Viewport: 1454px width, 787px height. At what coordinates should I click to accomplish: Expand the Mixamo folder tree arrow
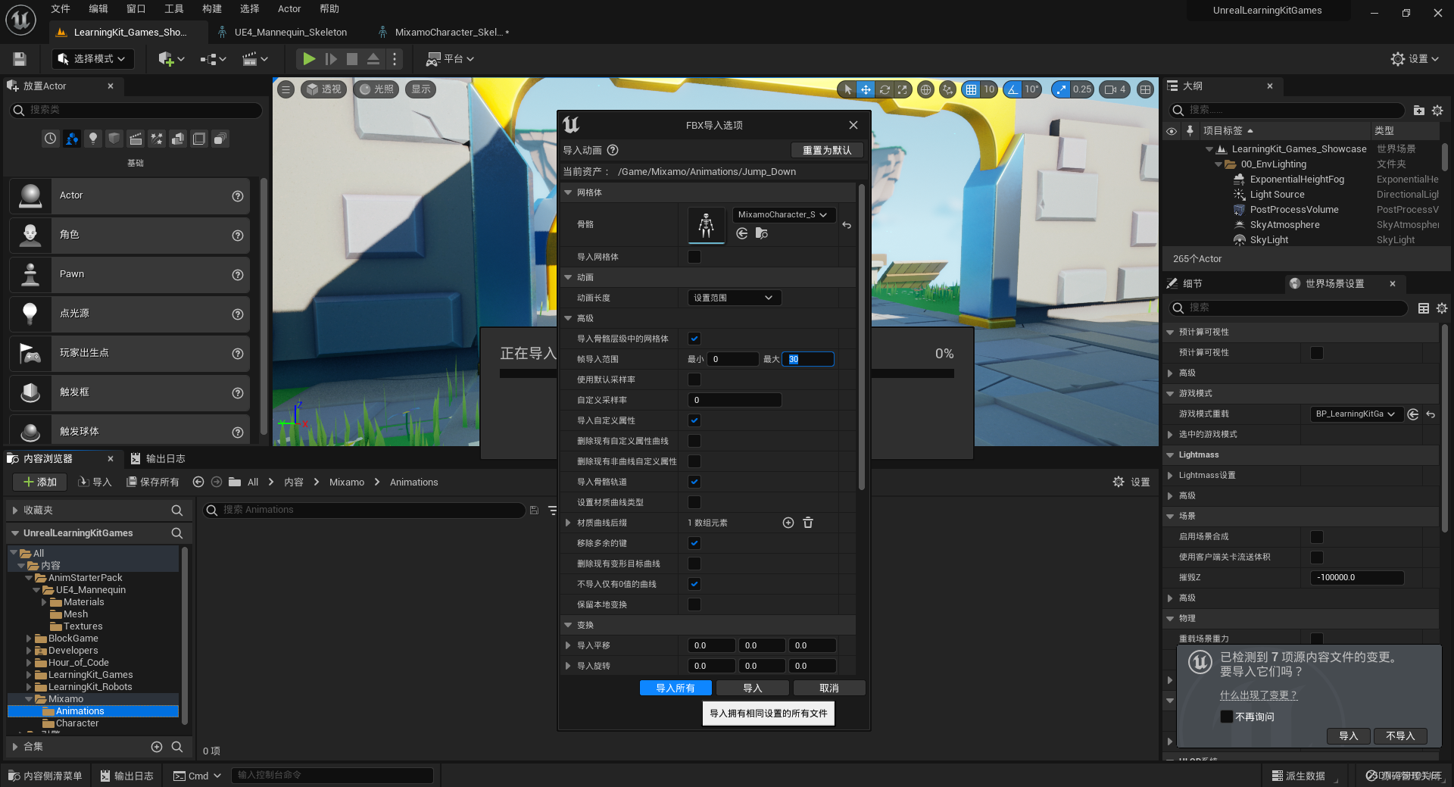point(30,699)
